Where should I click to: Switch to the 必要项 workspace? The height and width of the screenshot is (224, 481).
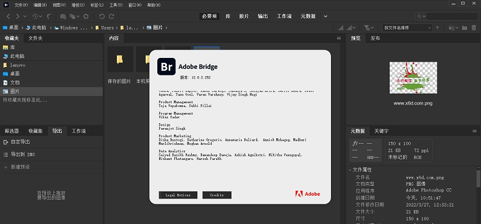pos(209,16)
